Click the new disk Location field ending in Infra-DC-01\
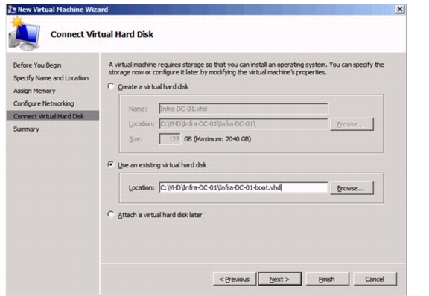This screenshot has width=429, height=296. pyautogui.click(x=244, y=124)
